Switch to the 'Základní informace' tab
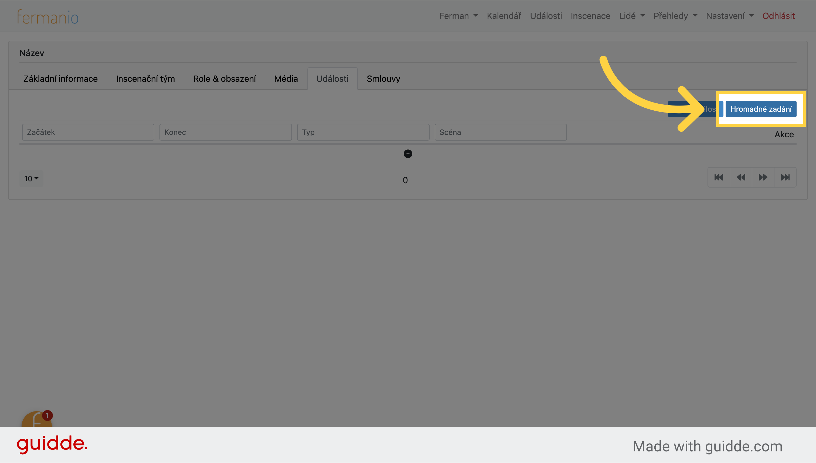The width and height of the screenshot is (816, 463). coord(60,79)
